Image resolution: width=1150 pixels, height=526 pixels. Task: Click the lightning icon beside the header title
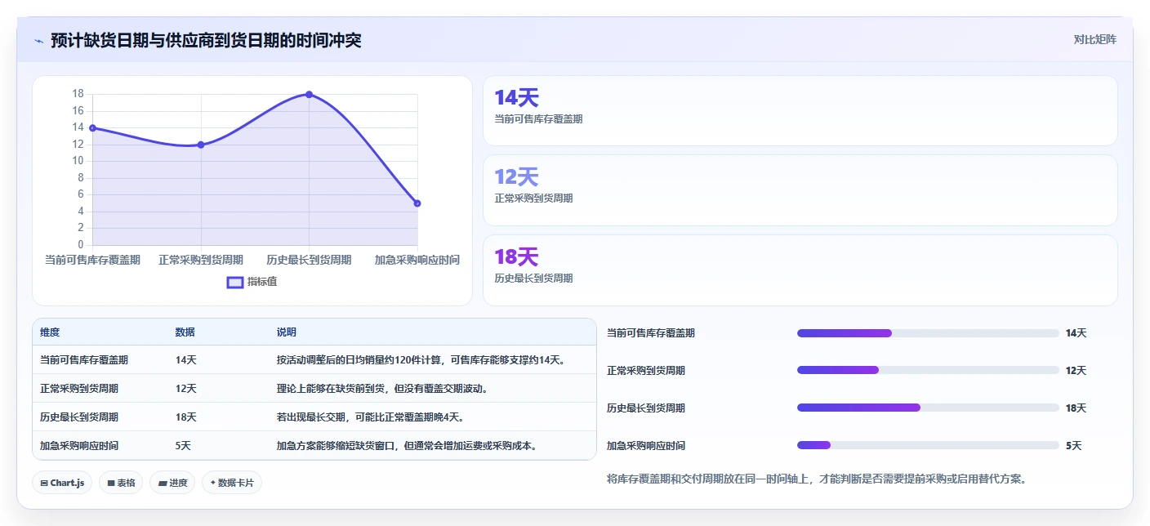pyautogui.click(x=39, y=40)
